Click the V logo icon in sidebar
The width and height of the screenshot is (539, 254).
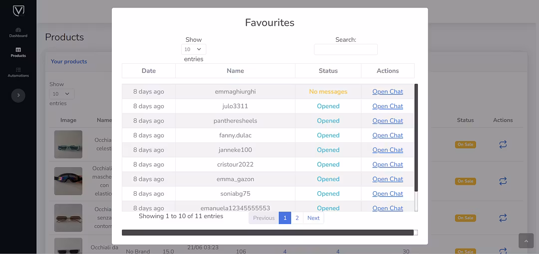click(18, 11)
